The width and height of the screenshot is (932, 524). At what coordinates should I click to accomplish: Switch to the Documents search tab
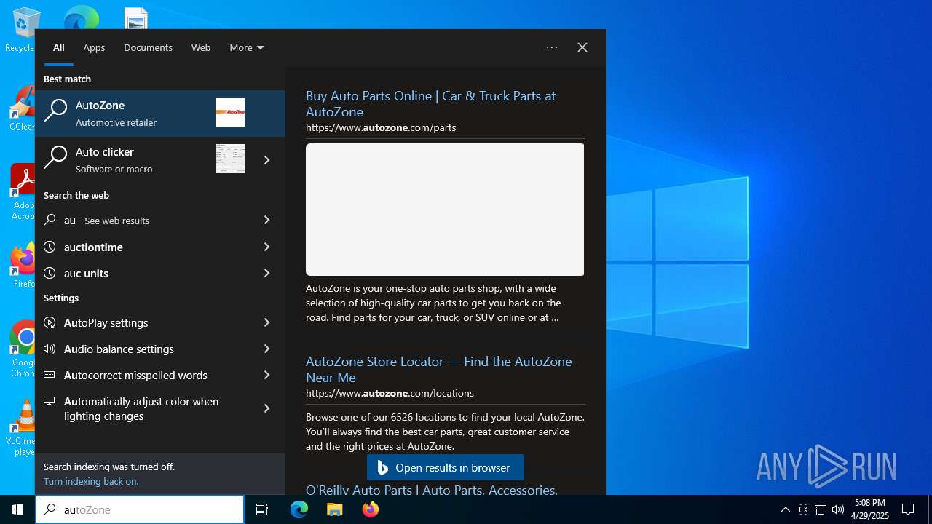coord(148,47)
